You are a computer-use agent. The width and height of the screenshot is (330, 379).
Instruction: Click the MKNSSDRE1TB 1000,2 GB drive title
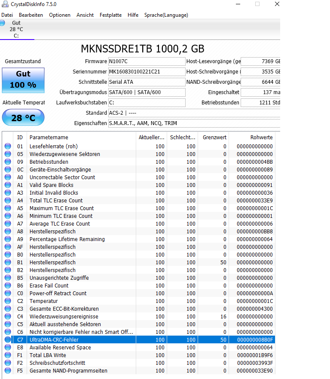tap(143, 49)
